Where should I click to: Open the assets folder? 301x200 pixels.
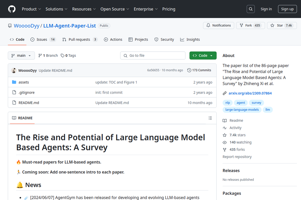click(24, 82)
